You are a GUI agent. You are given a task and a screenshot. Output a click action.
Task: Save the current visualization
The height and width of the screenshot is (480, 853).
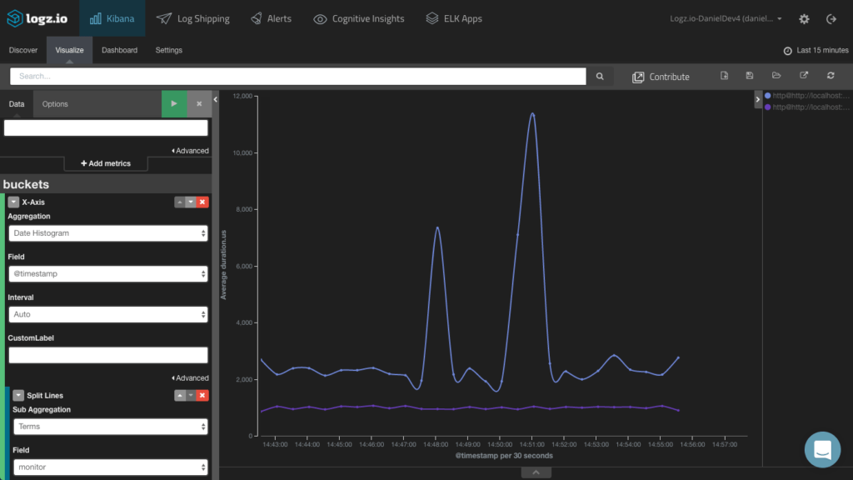[x=749, y=75]
